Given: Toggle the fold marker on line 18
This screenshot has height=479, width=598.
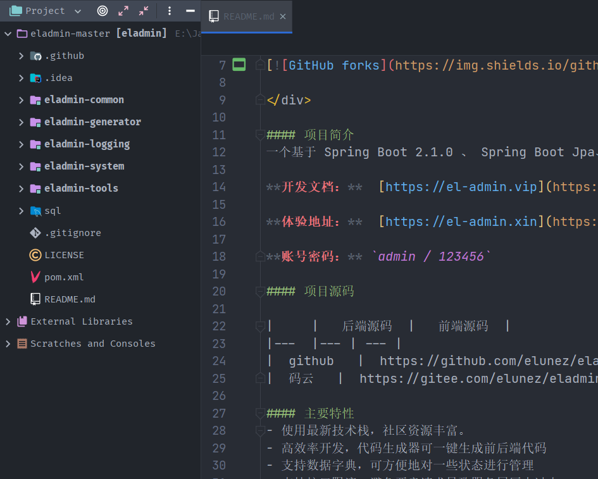Looking at the screenshot, I should click(x=260, y=256).
